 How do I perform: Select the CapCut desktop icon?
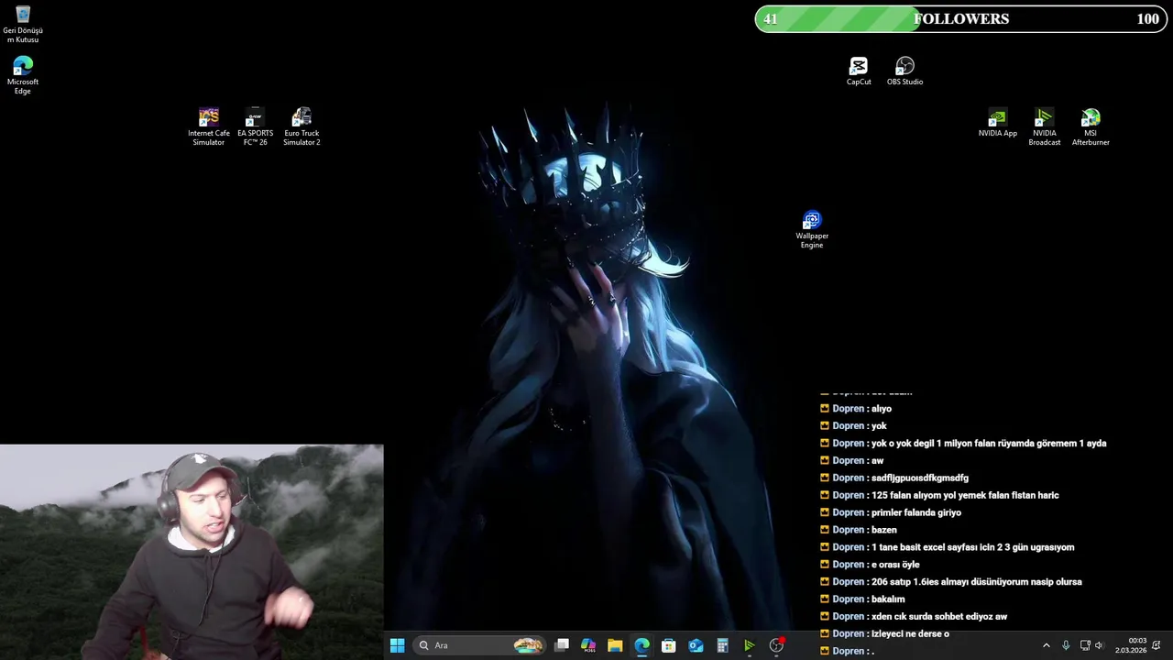859,71
